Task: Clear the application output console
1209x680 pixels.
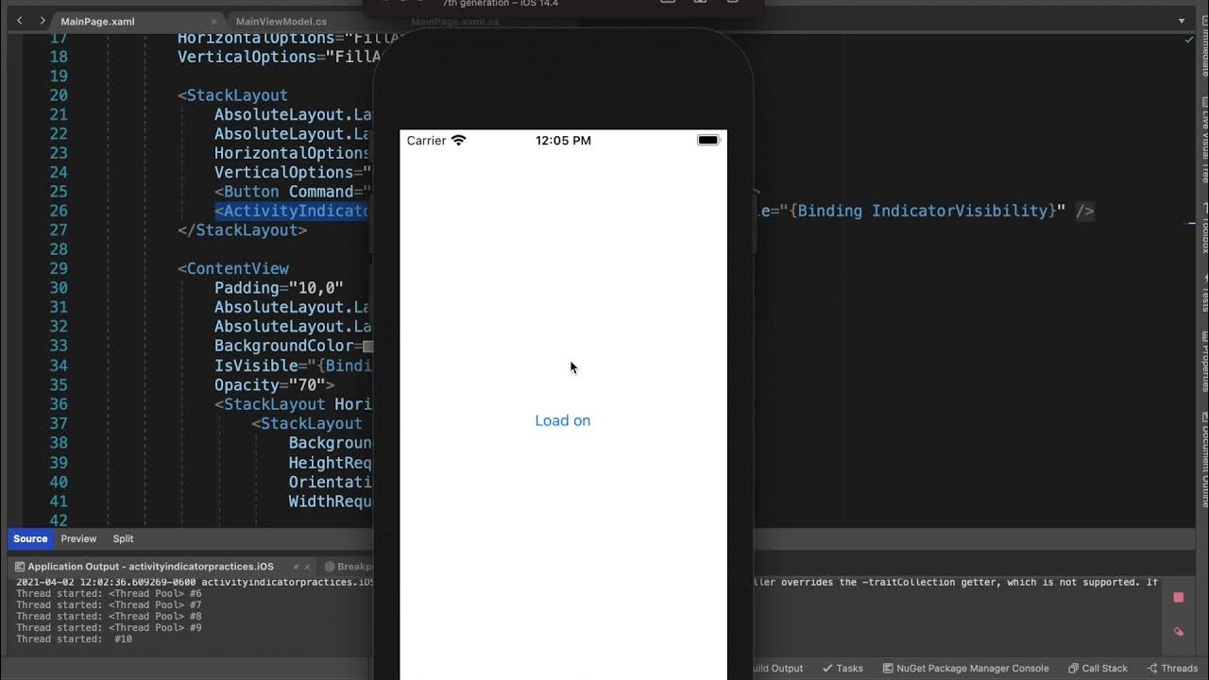Action: pyautogui.click(x=1178, y=632)
